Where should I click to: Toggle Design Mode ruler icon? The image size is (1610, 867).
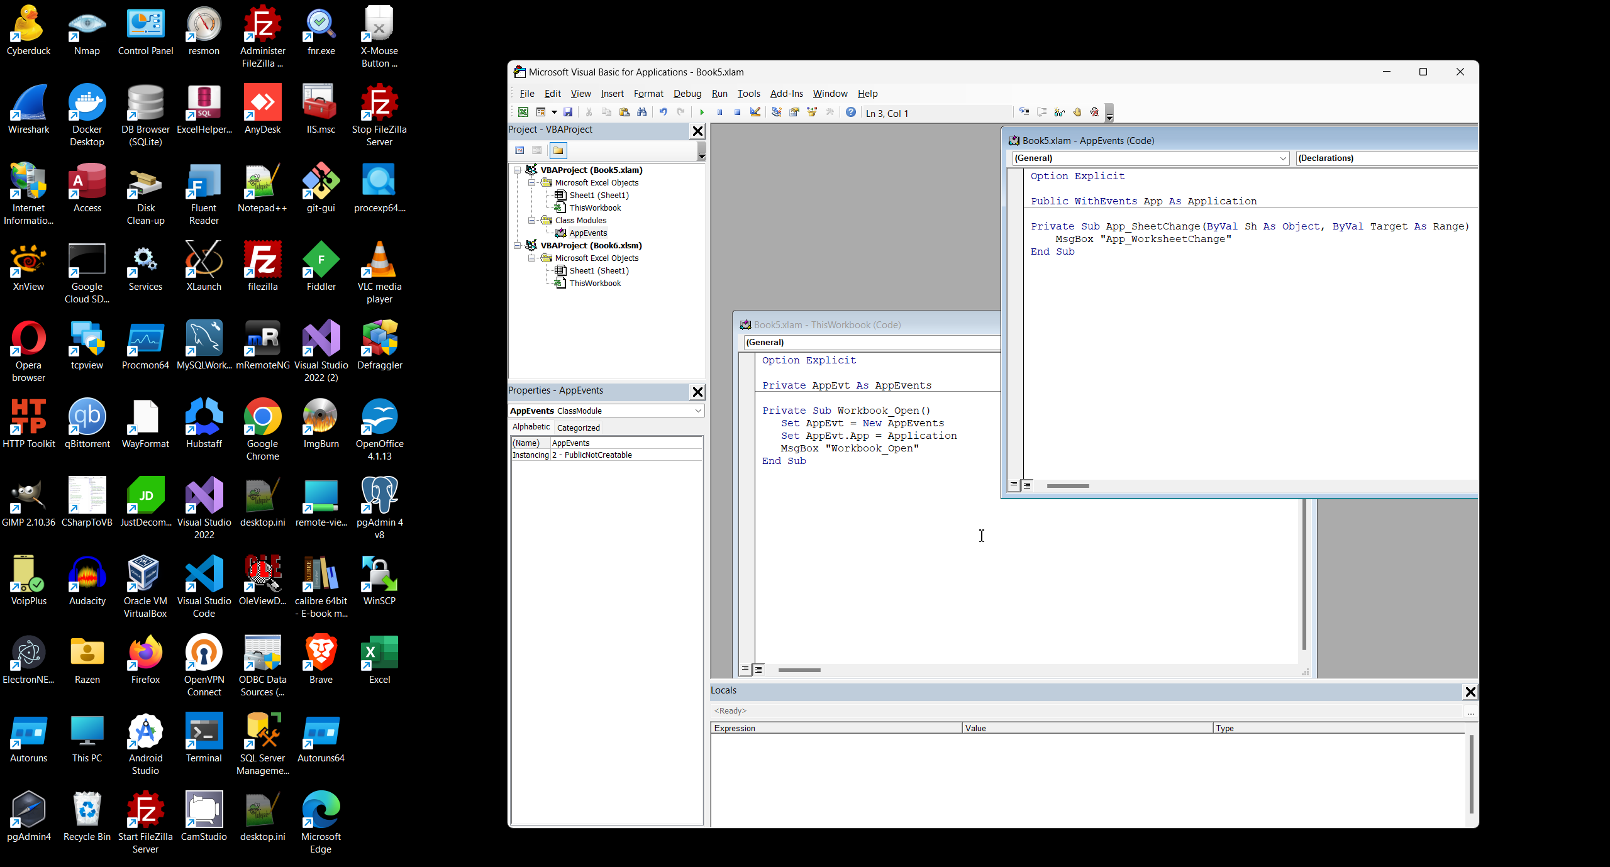point(755,112)
